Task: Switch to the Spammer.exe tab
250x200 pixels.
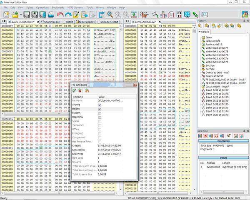Action: tap(50, 22)
